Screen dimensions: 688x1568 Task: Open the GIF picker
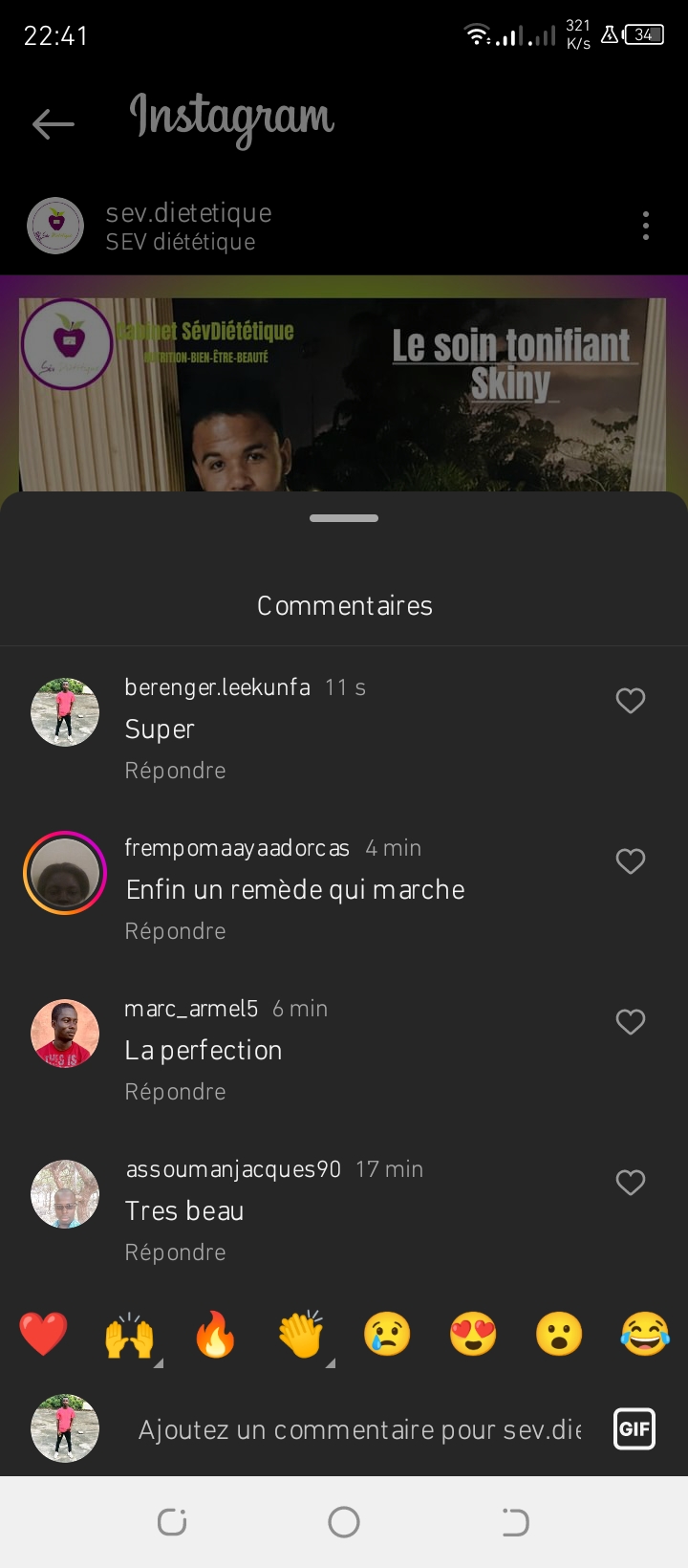click(x=634, y=1429)
